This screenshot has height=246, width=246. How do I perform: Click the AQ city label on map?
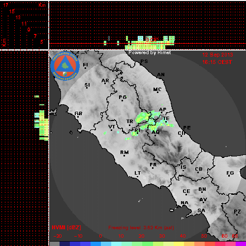click(155, 132)
